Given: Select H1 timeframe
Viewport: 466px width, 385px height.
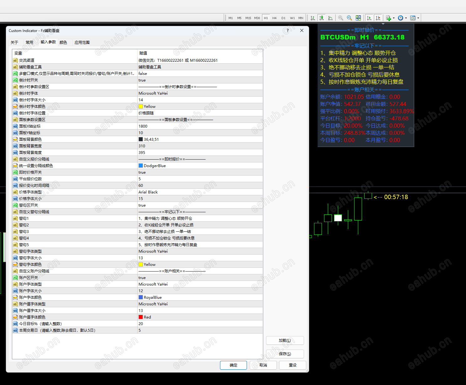Looking at the screenshot, I should pos(266,18).
